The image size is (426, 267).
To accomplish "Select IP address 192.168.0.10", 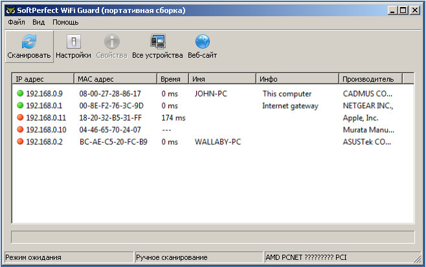I will pyautogui.click(x=46, y=130).
